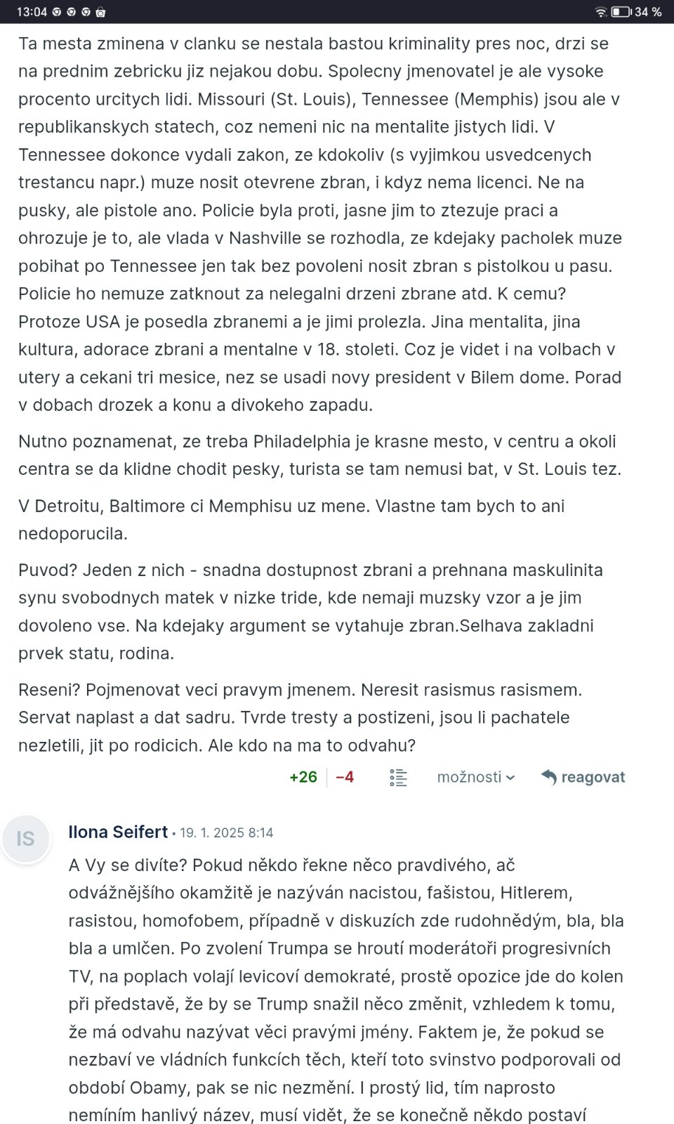Click the paragraph starting "Nutno poznamenat"
The image size is (674, 1124).
(319, 455)
